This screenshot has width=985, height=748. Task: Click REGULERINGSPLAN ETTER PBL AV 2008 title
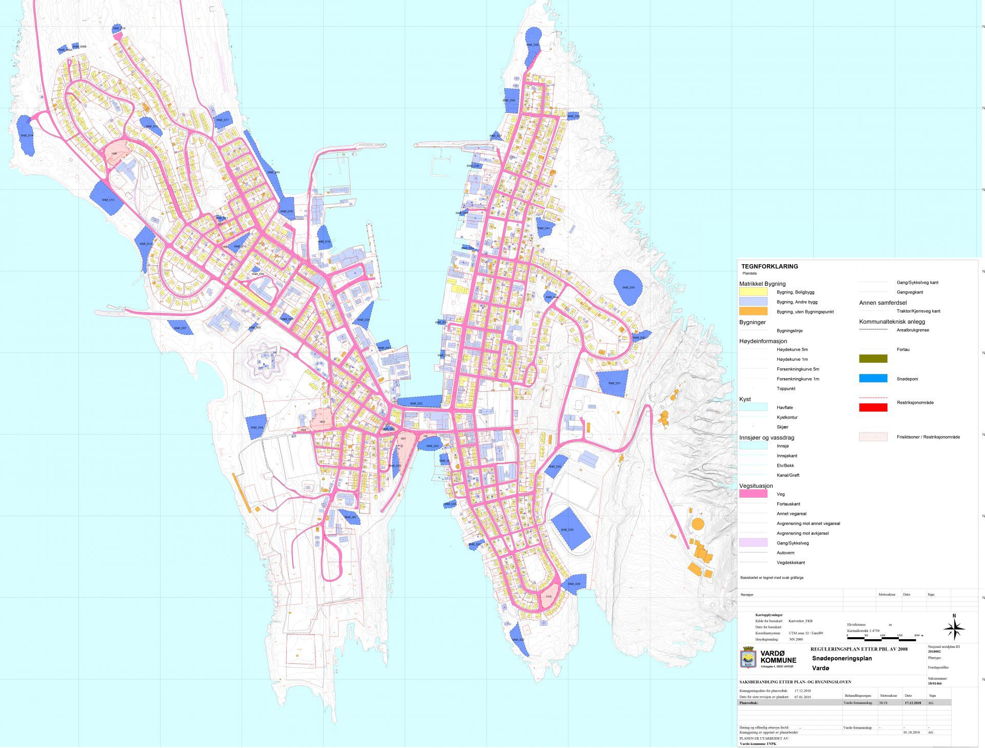[x=859, y=649]
